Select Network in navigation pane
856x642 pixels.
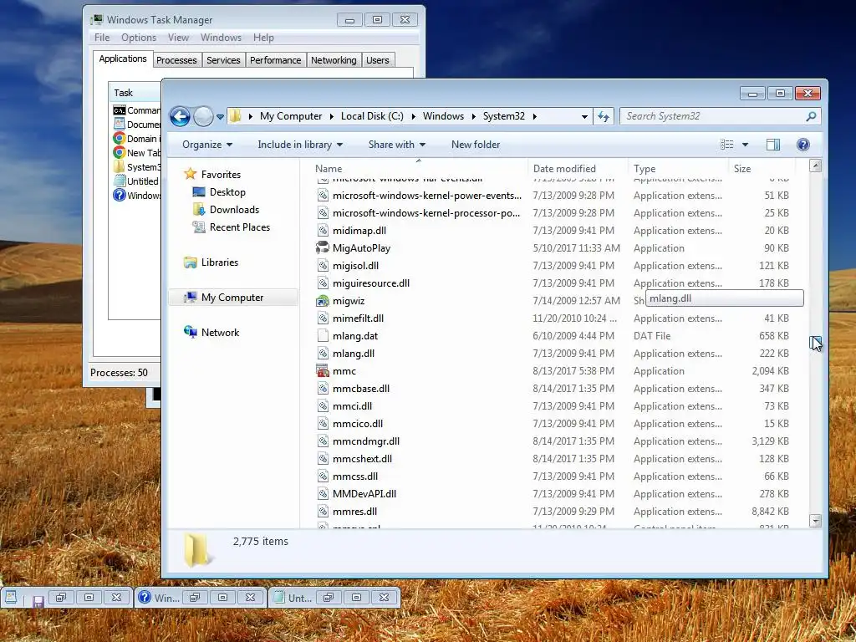point(220,333)
